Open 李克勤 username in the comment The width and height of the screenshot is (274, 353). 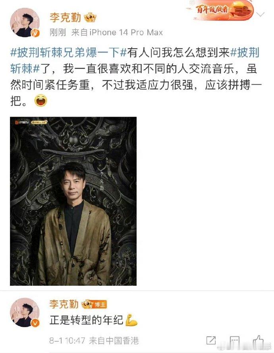click(64, 304)
